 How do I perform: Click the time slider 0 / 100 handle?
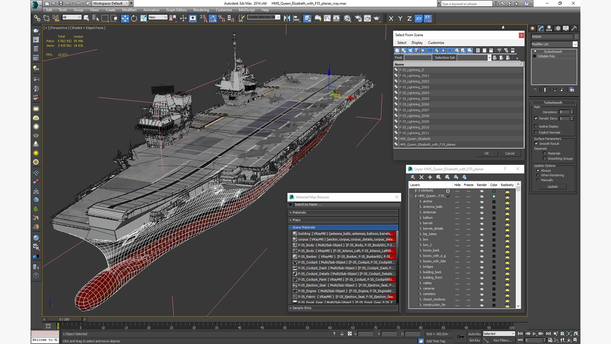coord(64,319)
